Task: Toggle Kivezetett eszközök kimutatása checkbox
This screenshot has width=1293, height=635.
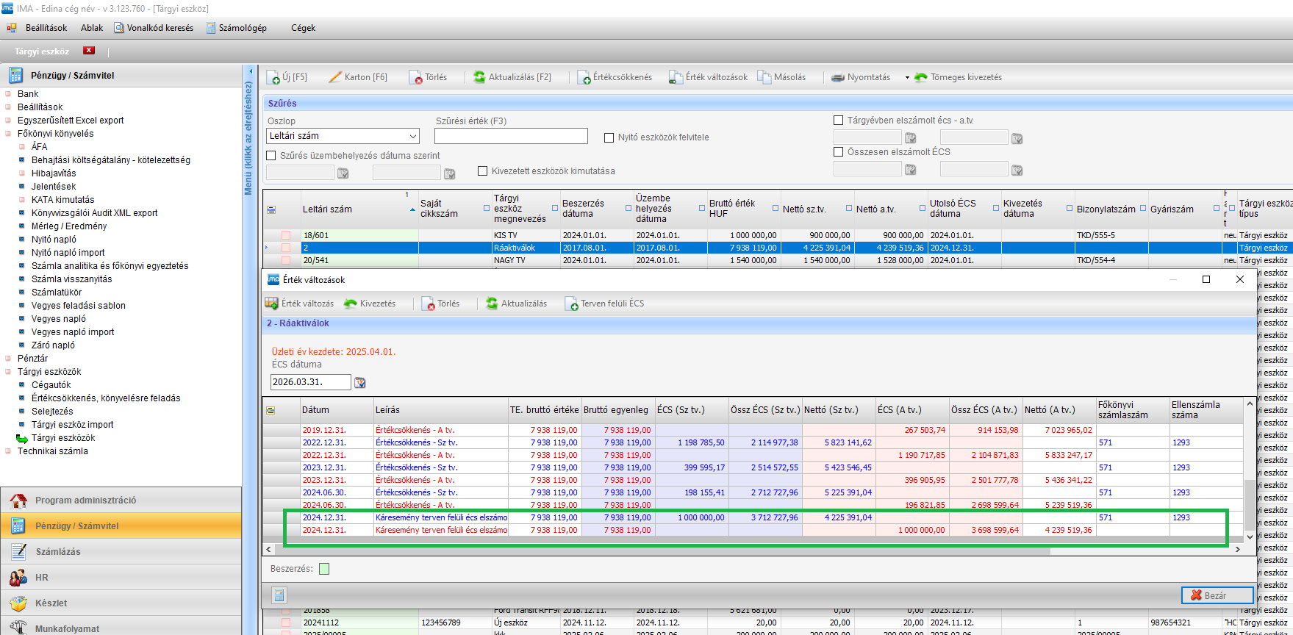Action: (483, 171)
